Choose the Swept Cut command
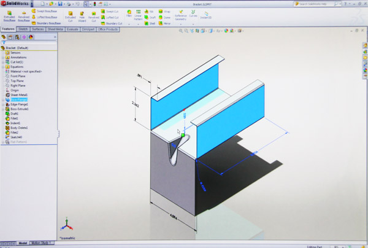This screenshot has height=248, width=368. point(110,11)
